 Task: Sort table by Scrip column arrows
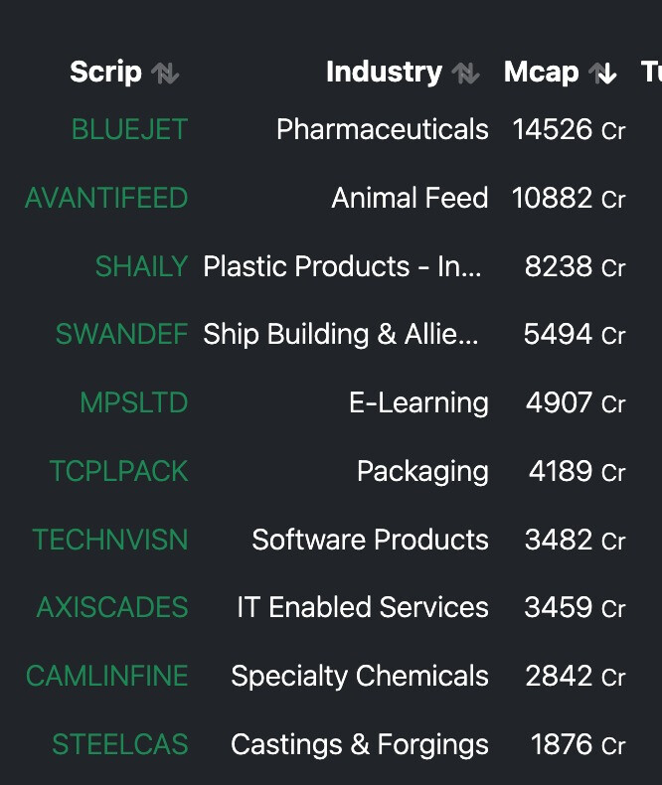pos(165,74)
